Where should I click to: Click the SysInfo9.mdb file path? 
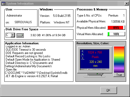[x=36, y=73]
